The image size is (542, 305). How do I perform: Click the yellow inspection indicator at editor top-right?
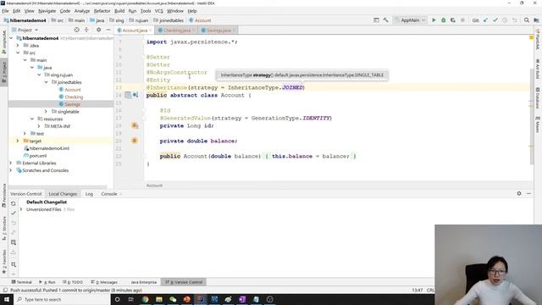[x=531, y=37]
